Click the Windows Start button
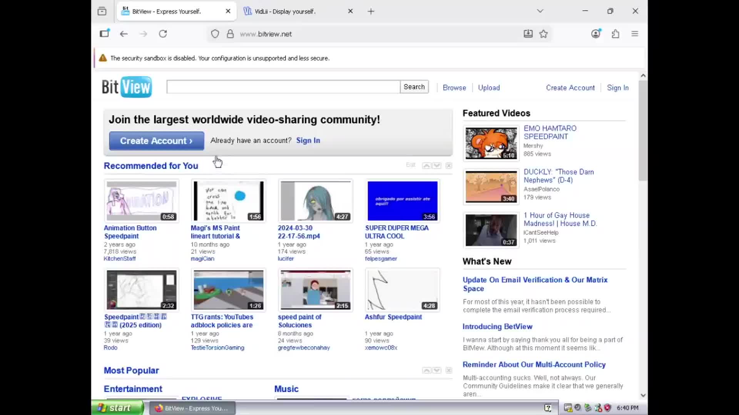The height and width of the screenshot is (415, 739). coord(117,408)
